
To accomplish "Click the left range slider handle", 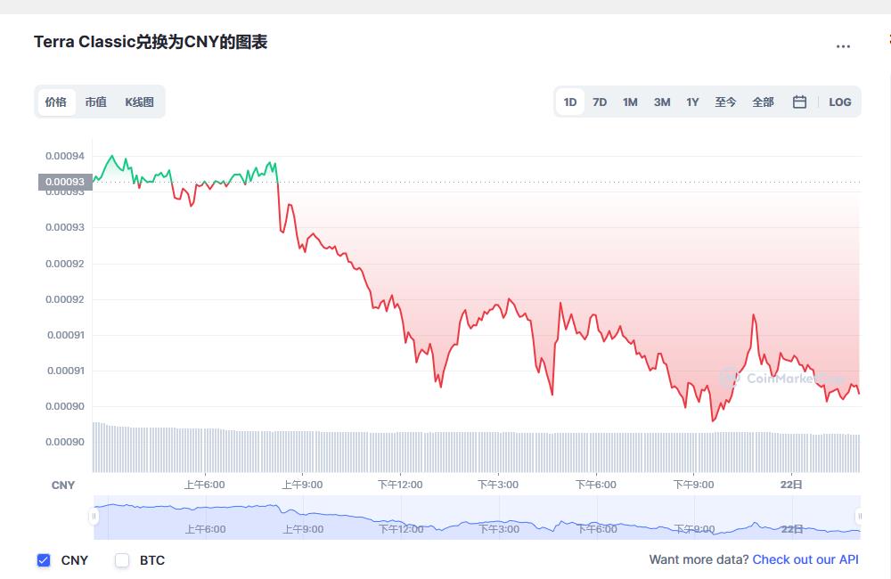I will 94,516.
